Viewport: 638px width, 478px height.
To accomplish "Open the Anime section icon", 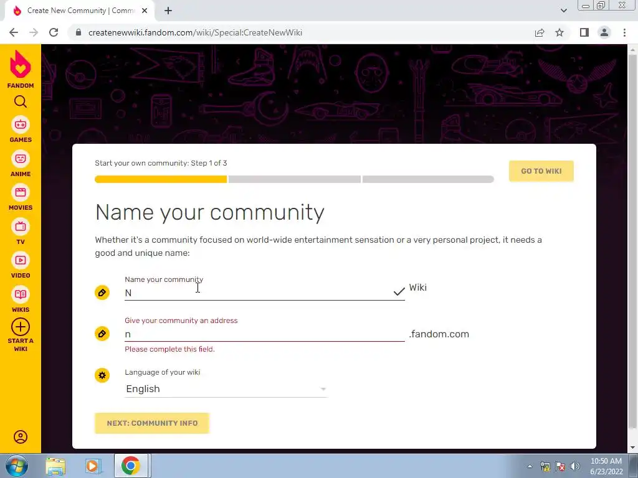I will tap(21, 159).
